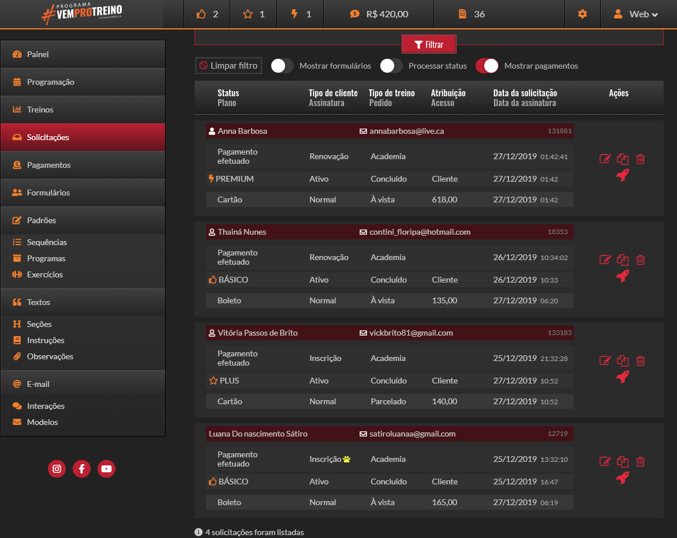677x538 pixels.
Task: Enable the Mostrar formulários toggle
Action: pos(282,66)
